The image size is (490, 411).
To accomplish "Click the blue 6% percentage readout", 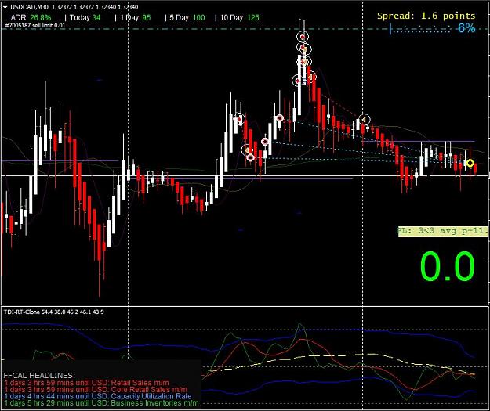I will point(466,28).
